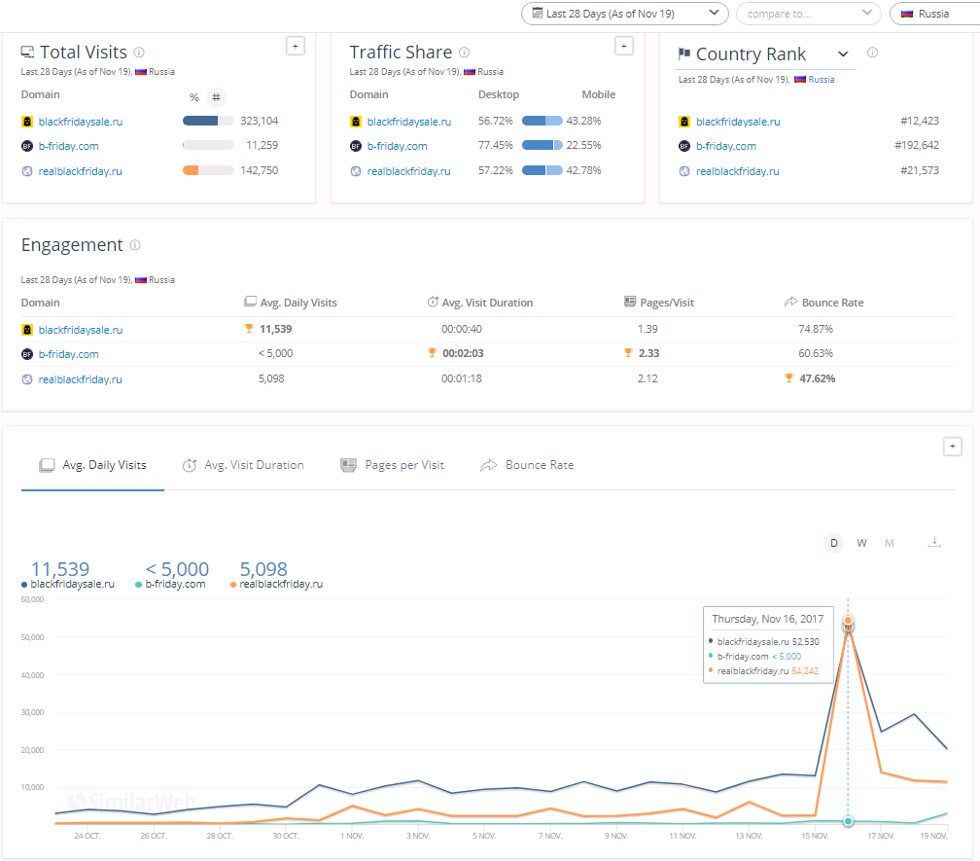980x861 pixels.
Task: Switch Total Visits to percent (%) view
Action: [x=194, y=97]
